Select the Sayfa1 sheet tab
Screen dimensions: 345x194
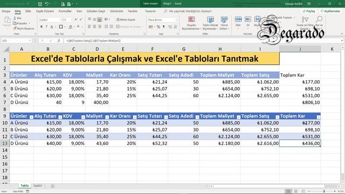38,185
